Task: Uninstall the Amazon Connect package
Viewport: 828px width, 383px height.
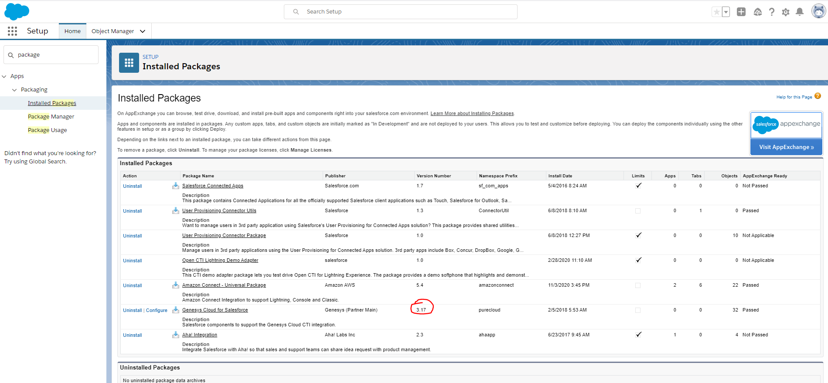Action: (x=133, y=285)
